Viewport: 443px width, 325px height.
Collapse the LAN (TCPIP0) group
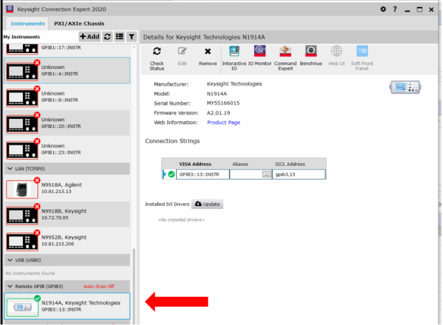pyautogui.click(x=10, y=169)
